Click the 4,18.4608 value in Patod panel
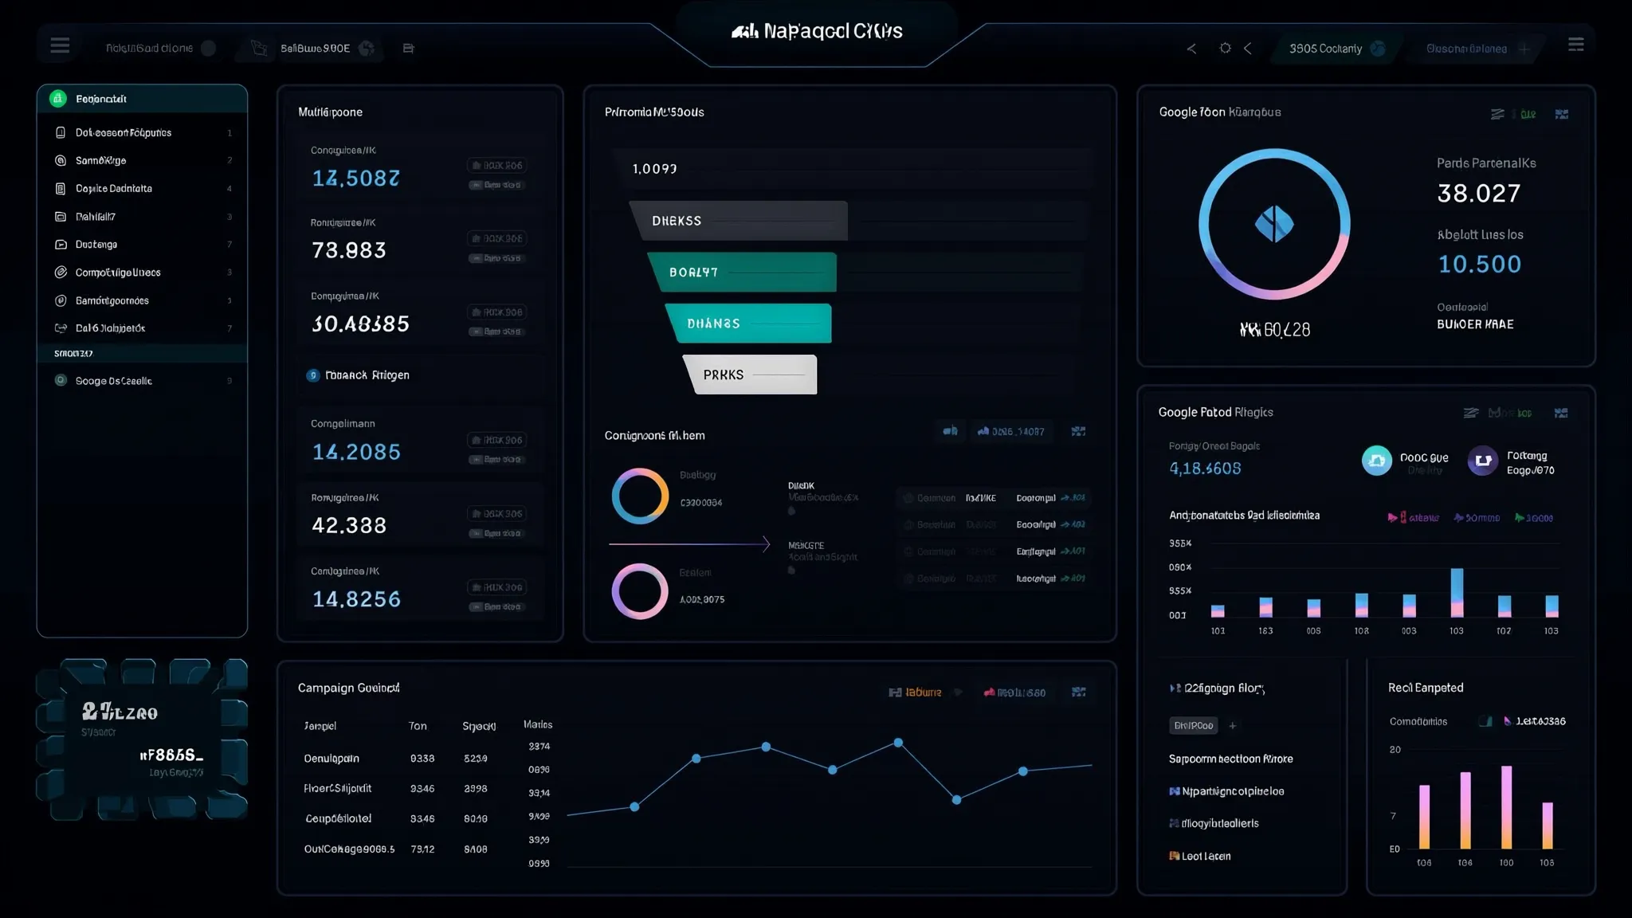 [x=1205, y=469]
